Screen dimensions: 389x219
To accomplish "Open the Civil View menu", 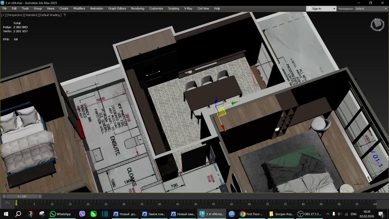I will point(203,9).
